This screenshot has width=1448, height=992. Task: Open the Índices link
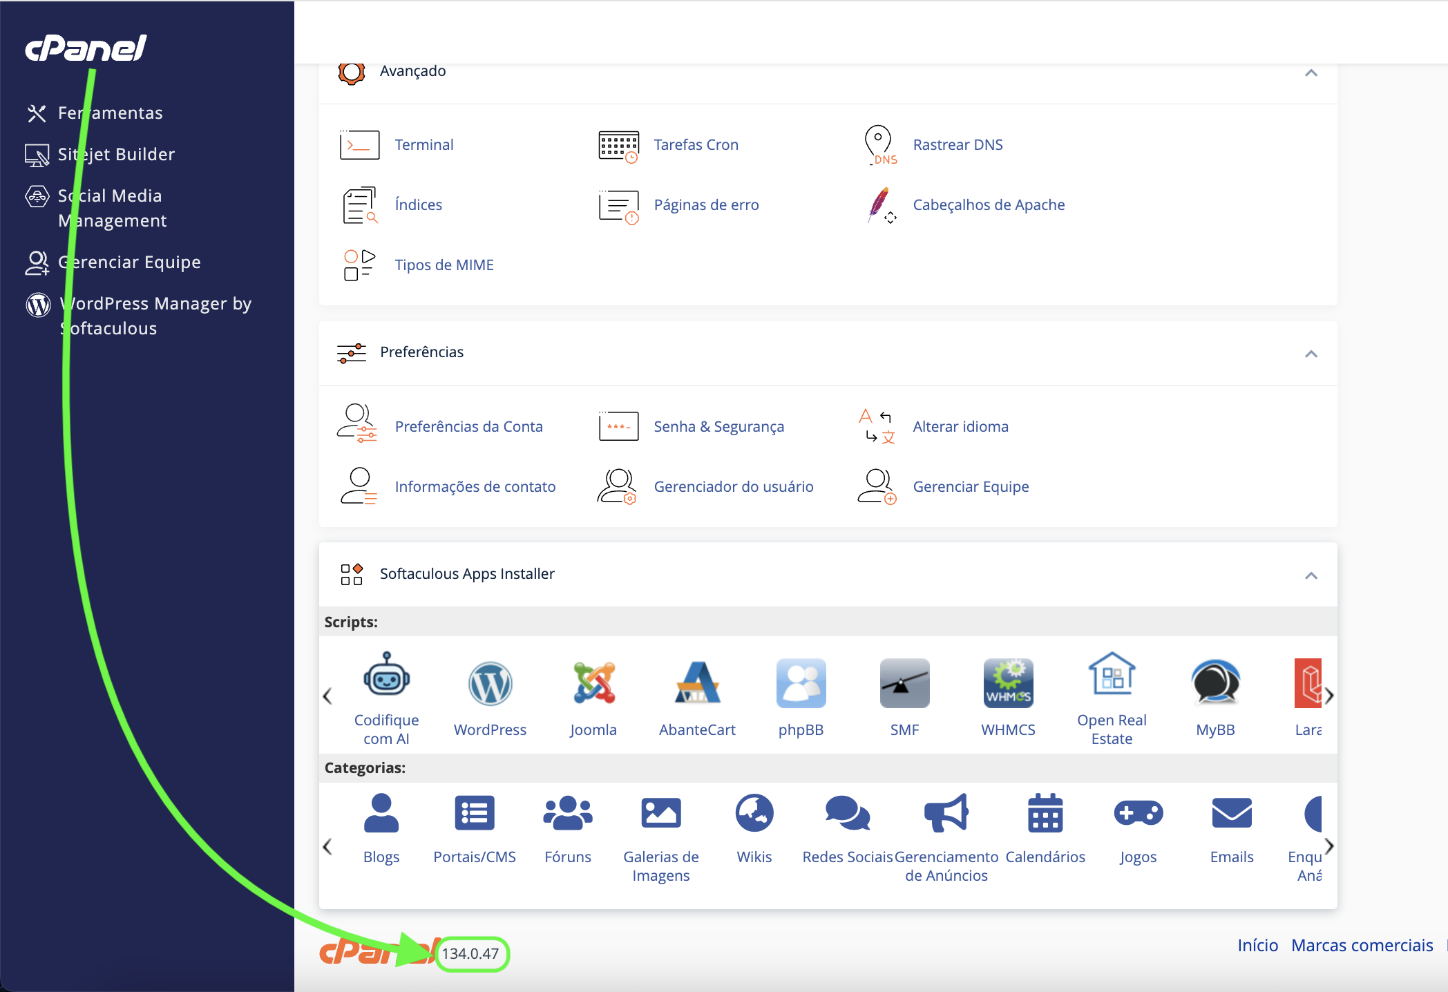click(x=419, y=205)
